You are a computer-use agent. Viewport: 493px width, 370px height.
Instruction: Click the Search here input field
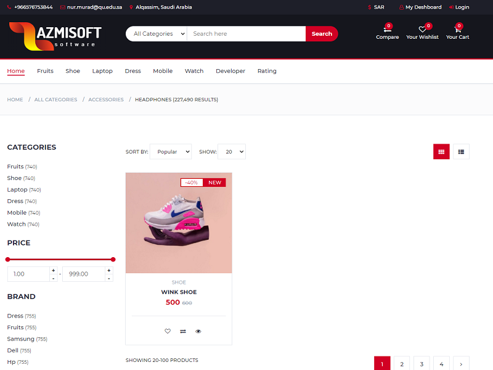[246, 34]
